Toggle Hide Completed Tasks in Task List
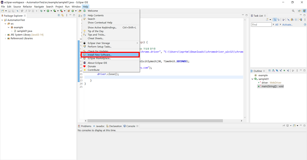The height and width of the screenshot is (160, 307). (289, 20)
